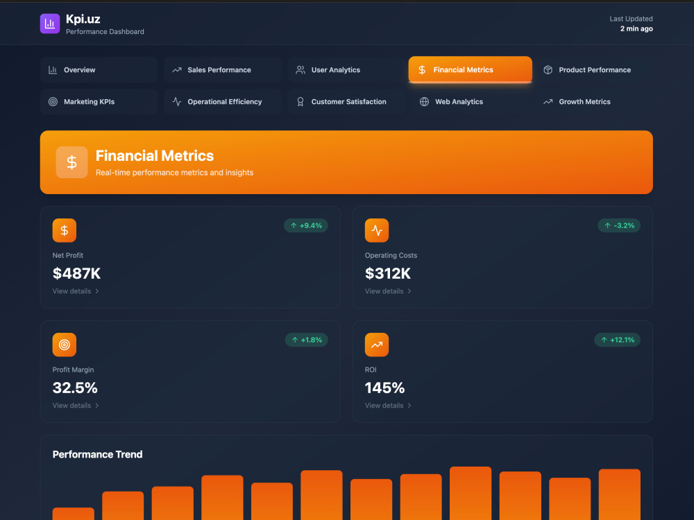Switch to the Operational Efficiency tab
This screenshot has width=694, height=520.
coord(223,102)
